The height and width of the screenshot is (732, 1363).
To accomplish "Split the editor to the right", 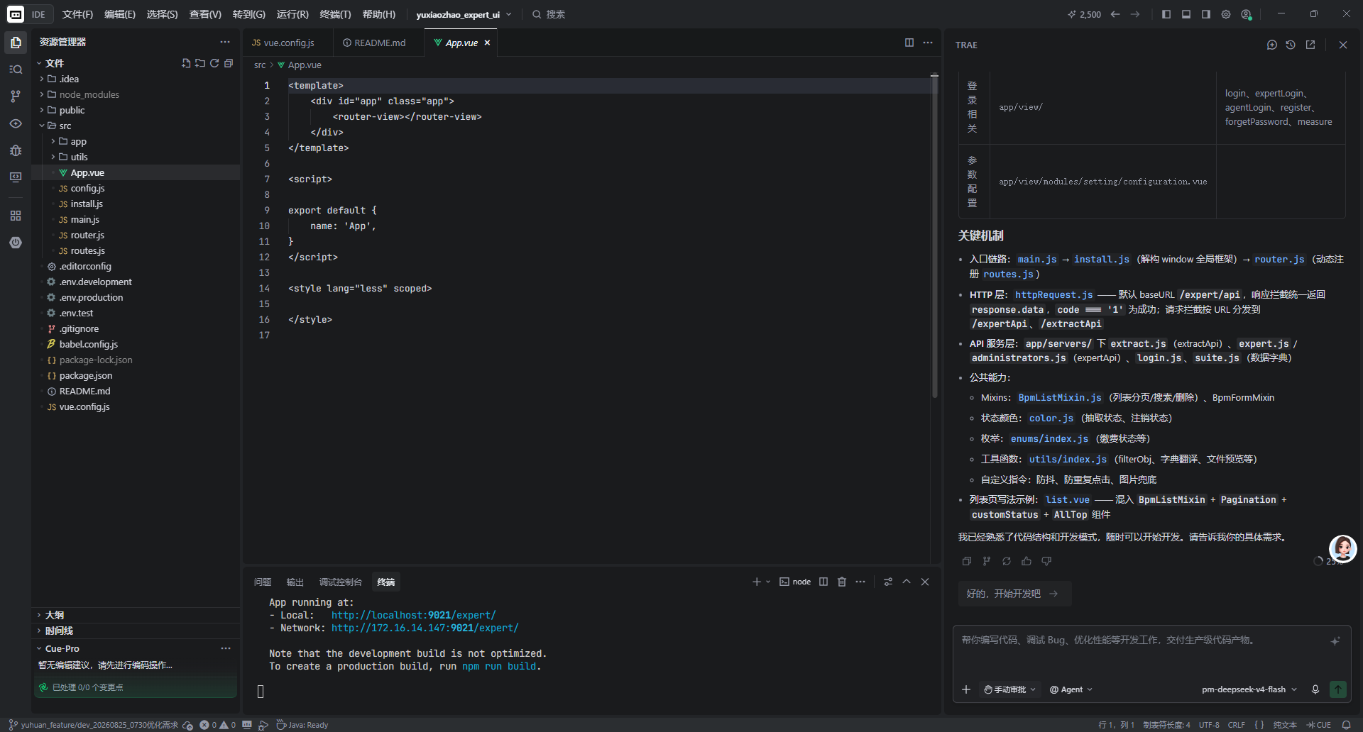I will (x=909, y=43).
